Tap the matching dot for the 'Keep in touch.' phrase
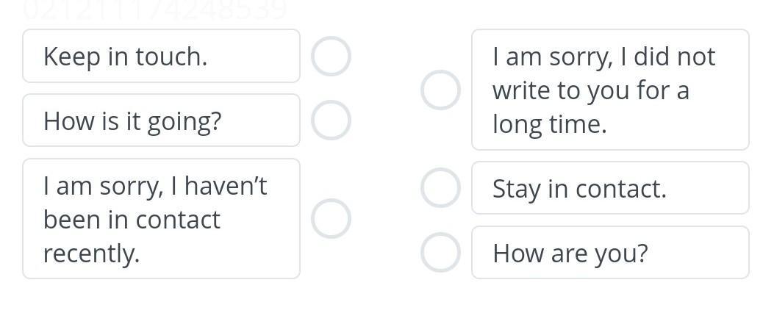The width and height of the screenshot is (763, 324). click(x=331, y=57)
